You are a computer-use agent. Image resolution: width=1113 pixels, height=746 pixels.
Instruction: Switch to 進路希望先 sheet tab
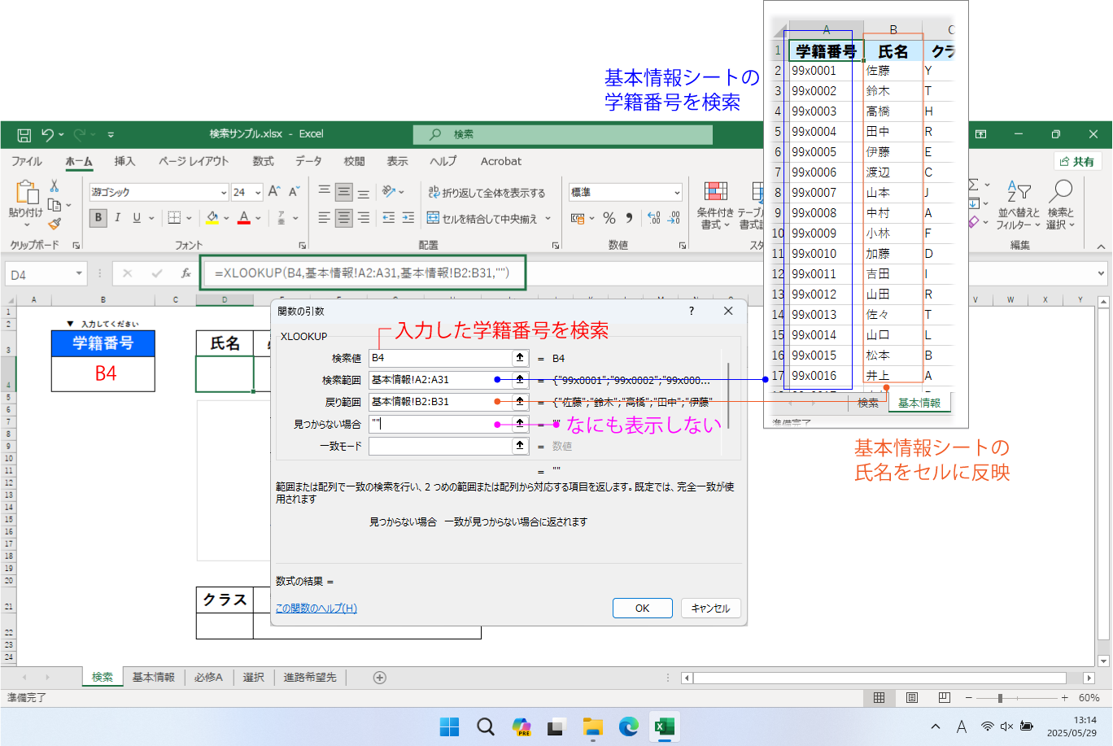point(309,678)
